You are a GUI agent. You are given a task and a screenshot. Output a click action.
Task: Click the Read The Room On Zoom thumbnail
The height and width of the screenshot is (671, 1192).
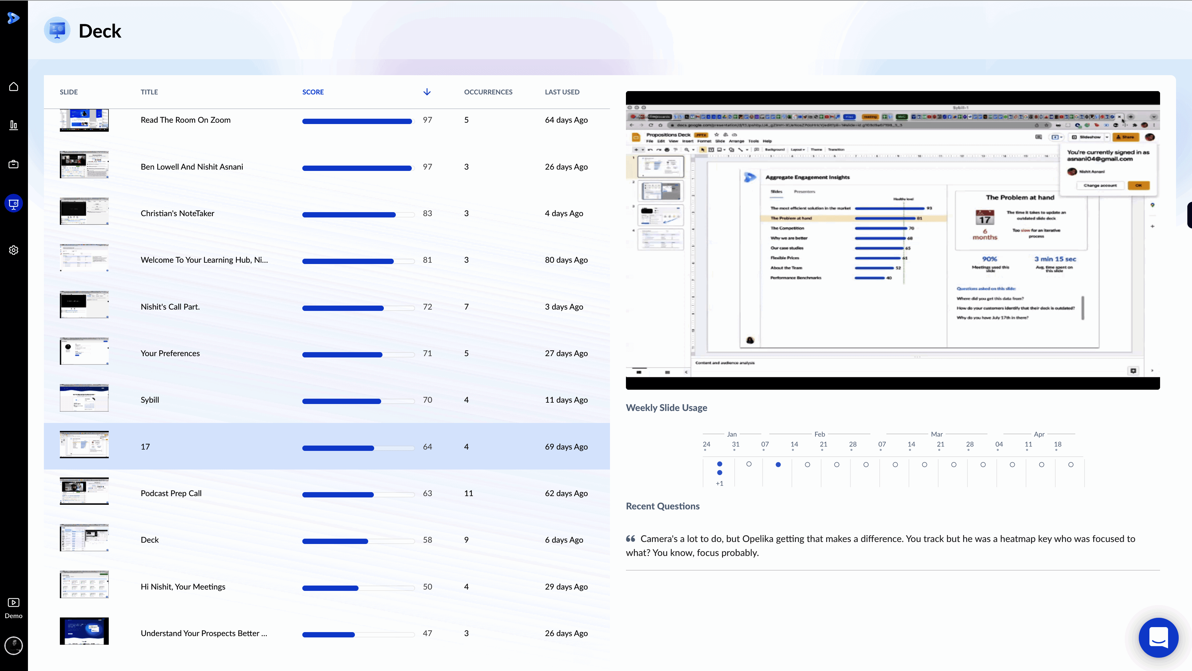point(84,120)
